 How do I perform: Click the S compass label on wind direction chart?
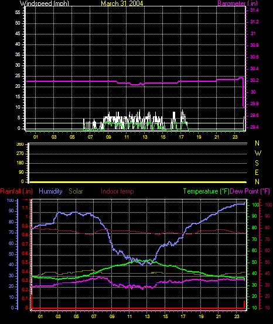(257, 163)
